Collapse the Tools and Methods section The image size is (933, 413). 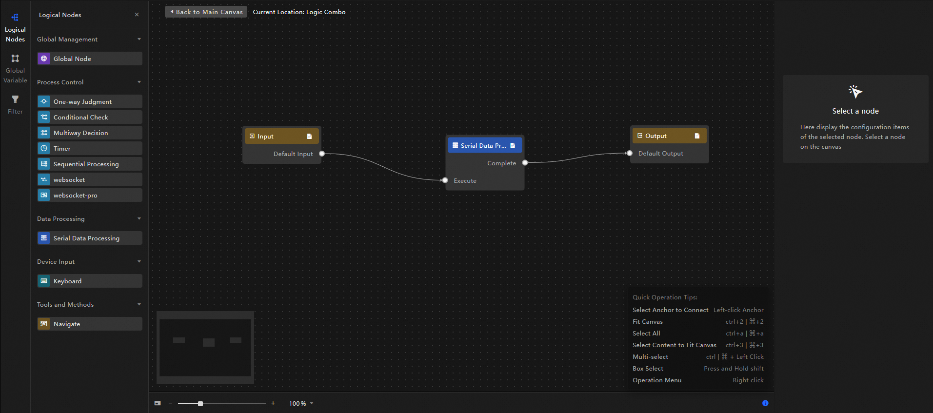(x=139, y=304)
